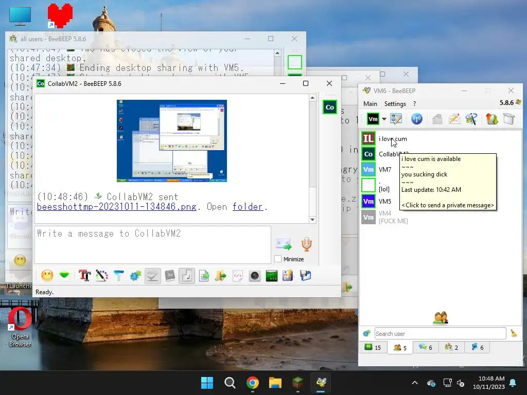Click the BeeBEEP bee taskbar icon
Screen dimensions: 527x395
(x=321, y=383)
